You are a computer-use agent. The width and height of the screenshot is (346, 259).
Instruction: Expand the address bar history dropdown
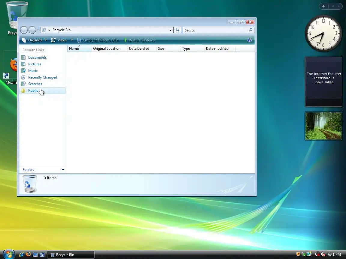[170, 30]
